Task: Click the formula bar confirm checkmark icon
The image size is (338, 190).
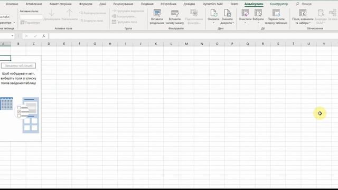Action: tap(35, 36)
